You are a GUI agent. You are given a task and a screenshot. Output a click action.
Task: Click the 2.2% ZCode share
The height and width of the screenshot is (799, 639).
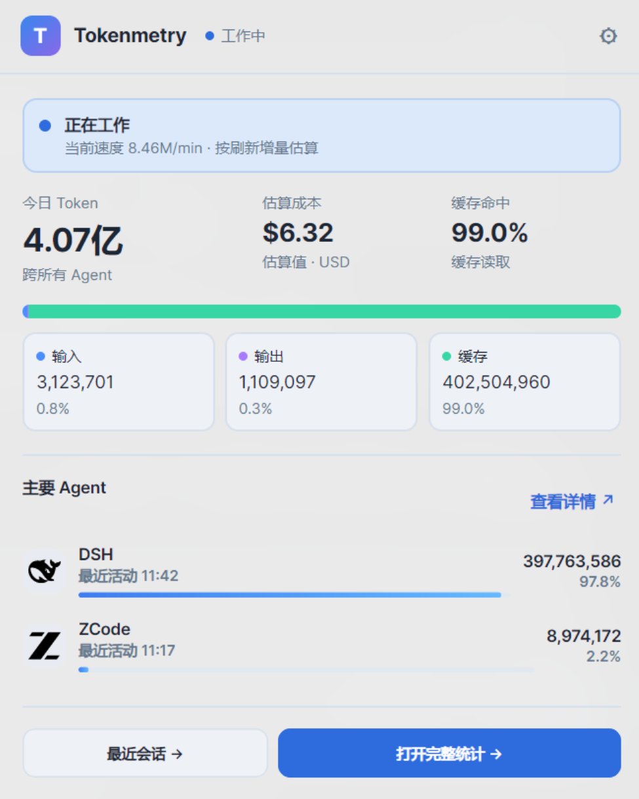click(604, 656)
